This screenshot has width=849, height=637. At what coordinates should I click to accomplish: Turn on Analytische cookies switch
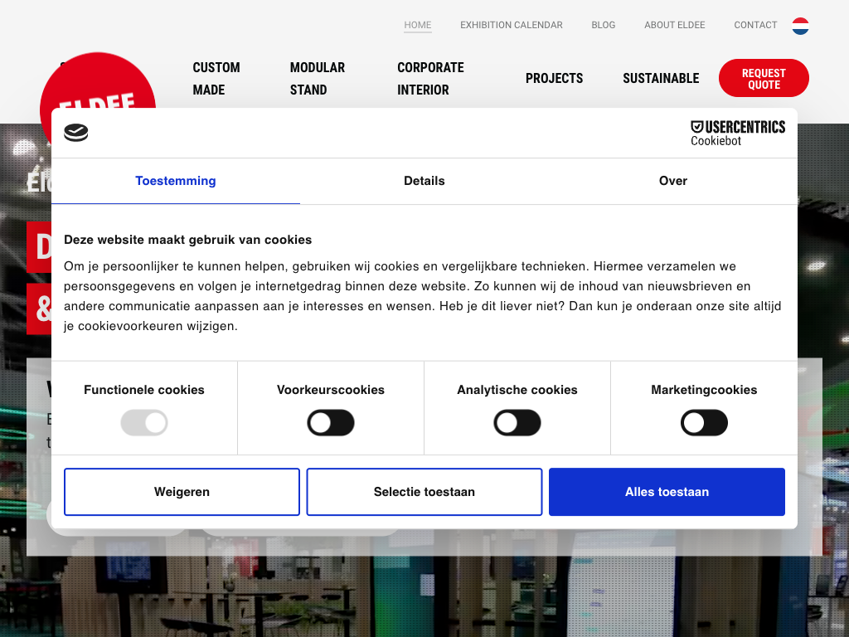[x=517, y=423]
